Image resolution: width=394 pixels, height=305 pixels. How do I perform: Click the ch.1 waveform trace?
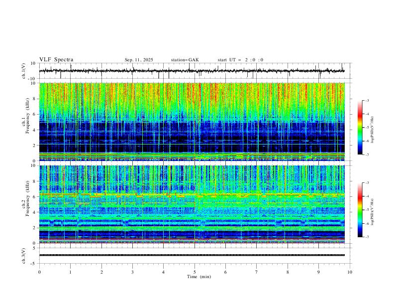coord(192,71)
